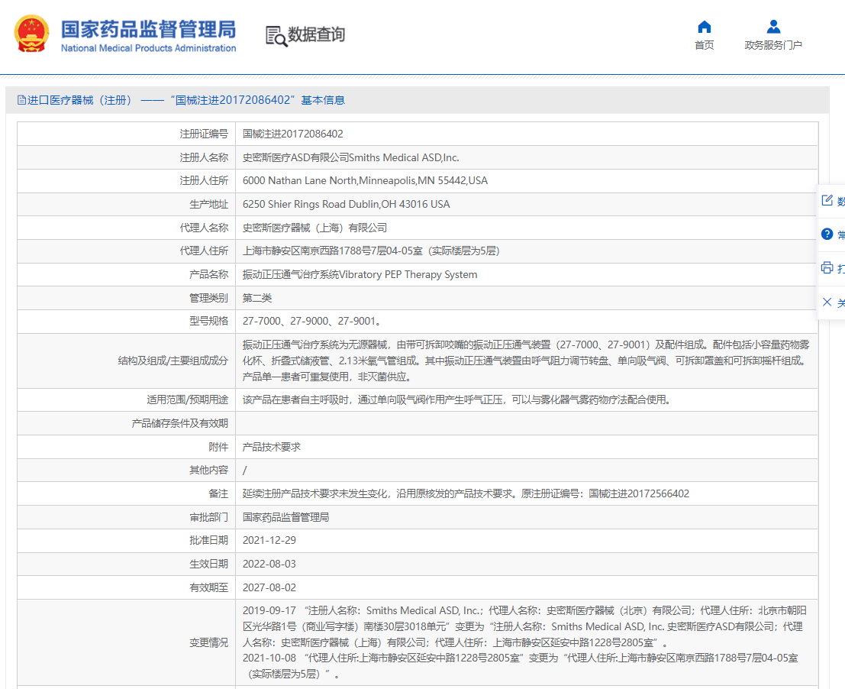This screenshot has height=689, width=845.
Task: Click the 代理人名称 label
Action: [204, 228]
